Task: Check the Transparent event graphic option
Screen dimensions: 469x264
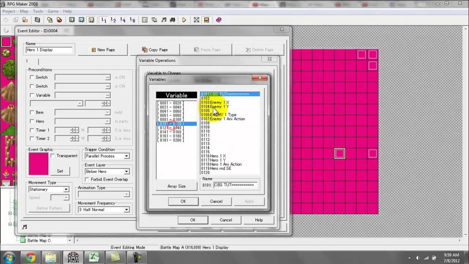Action: tap(53, 156)
